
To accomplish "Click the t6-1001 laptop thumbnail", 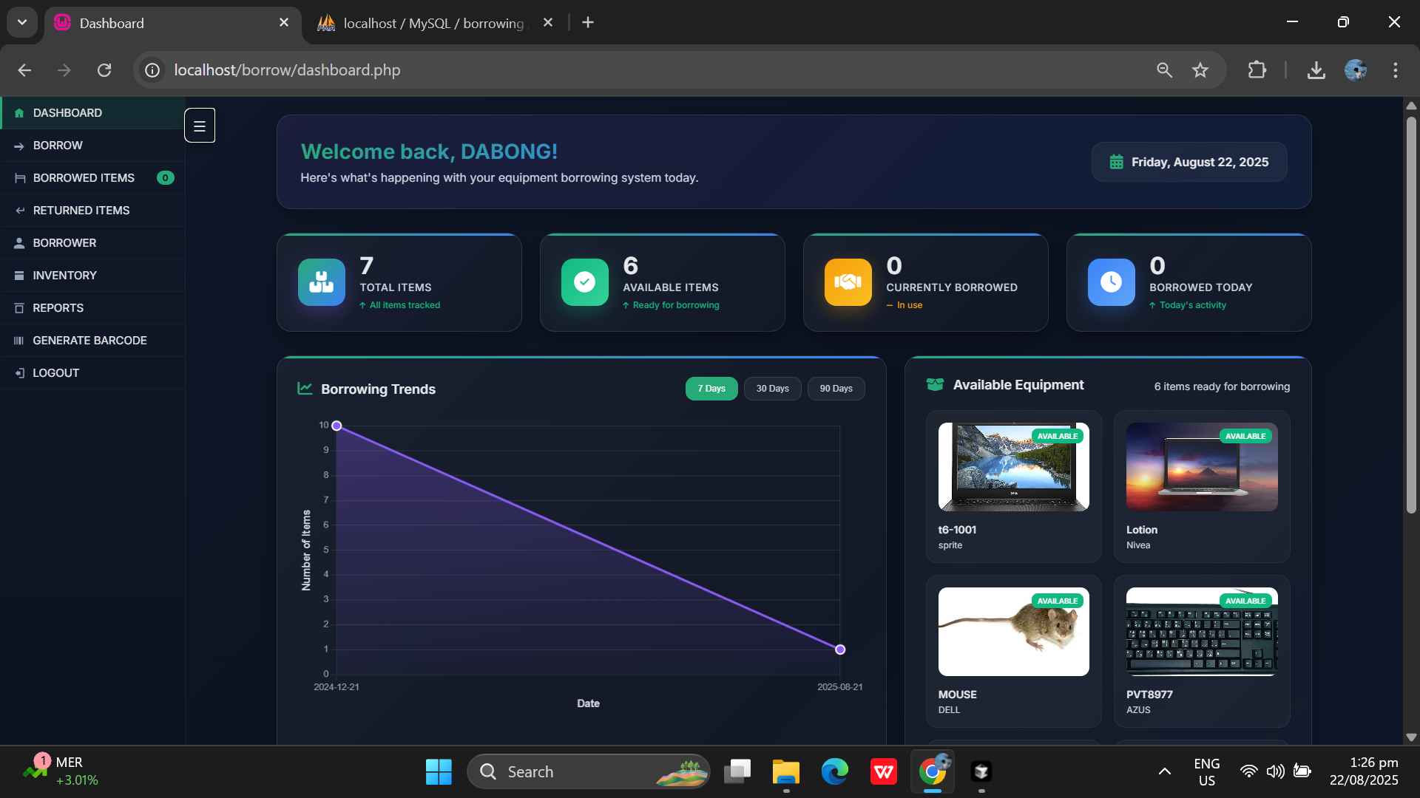I will pyautogui.click(x=1013, y=467).
